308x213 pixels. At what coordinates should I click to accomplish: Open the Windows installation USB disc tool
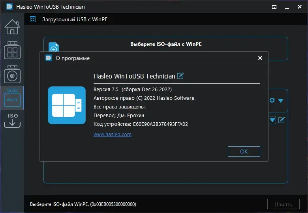coord(12,74)
